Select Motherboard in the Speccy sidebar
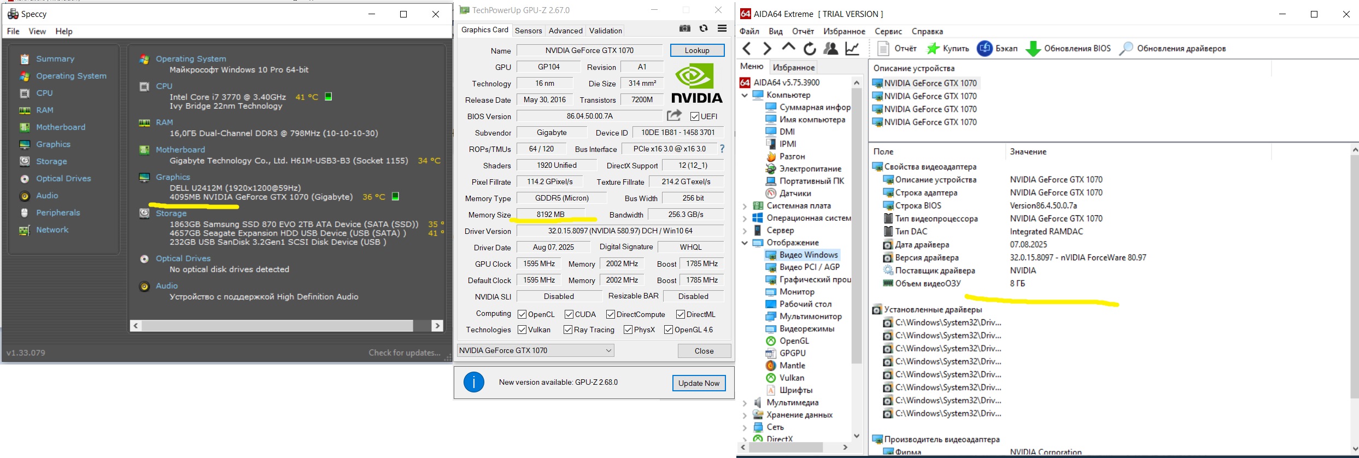 pos(60,127)
